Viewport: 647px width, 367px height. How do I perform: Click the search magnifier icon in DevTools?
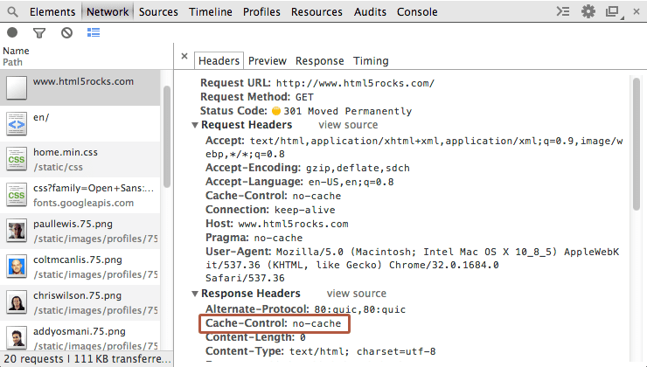coord(11,12)
